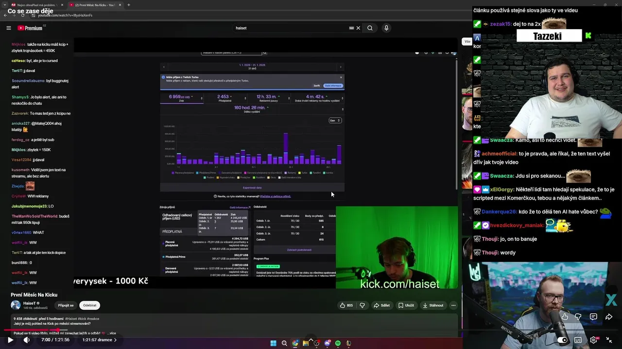Image resolution: width=622 pixels, height=349 pixels.
Task: Save the video with the "Uložit" button
Action: 406,305
